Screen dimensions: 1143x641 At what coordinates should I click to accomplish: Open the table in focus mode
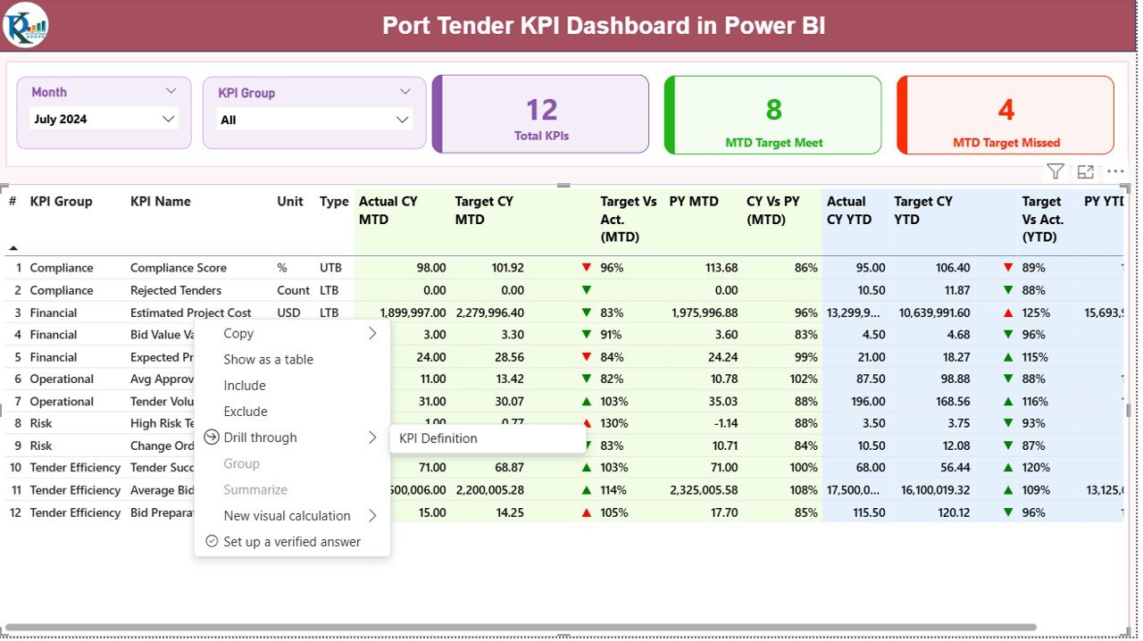[1085, 171]
